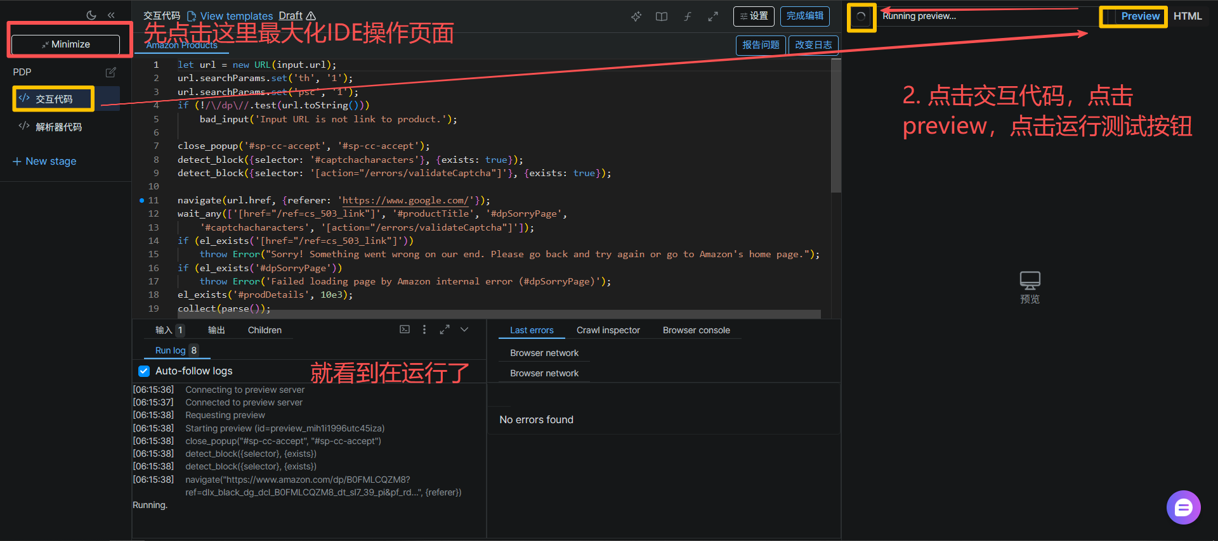1218x541 pixels.
Task: Open the three-dot more options menu
Action: 424,329
